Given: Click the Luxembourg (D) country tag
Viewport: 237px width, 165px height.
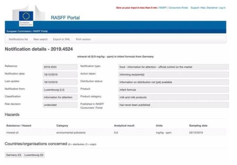Looking at the screenshot, I should point(34,155).
